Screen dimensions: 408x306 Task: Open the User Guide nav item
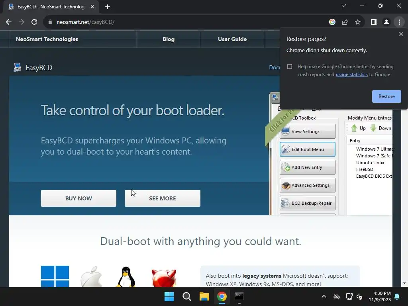pos(232,39)
